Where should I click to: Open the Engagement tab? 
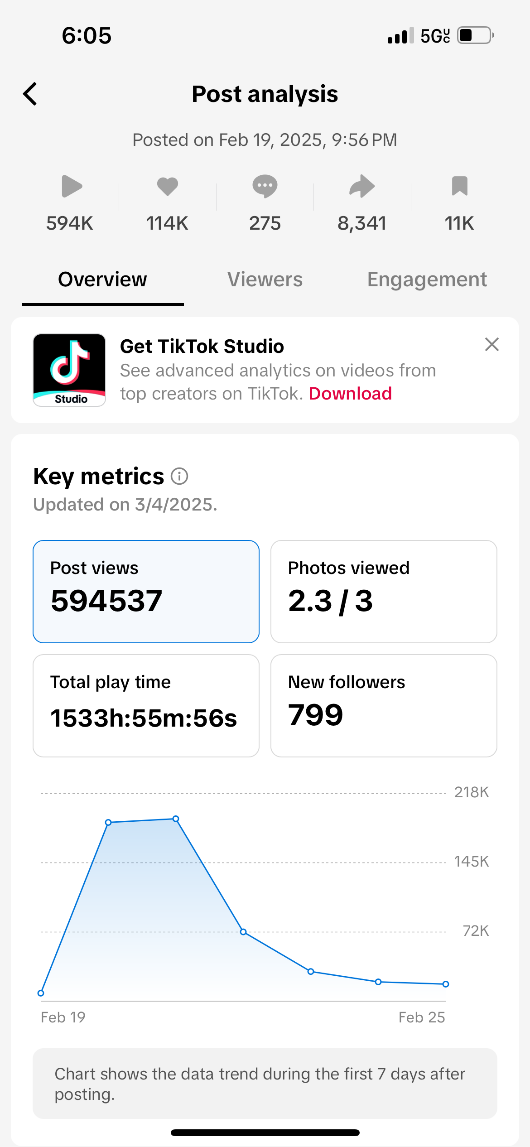point(427,280)
